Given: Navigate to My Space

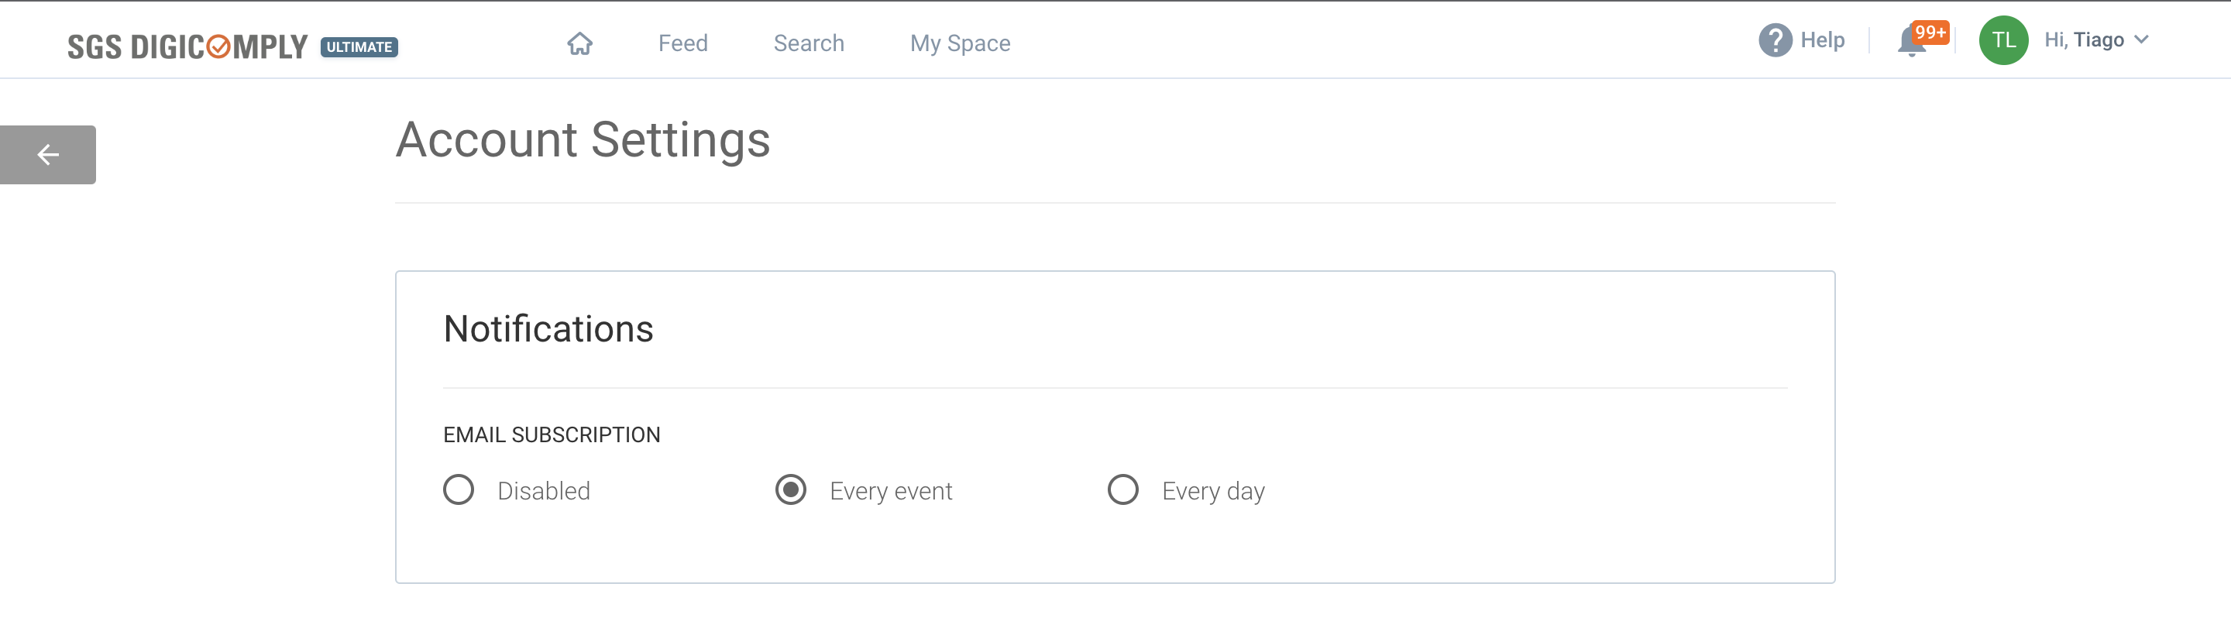Looking at the screenshot, I should [x=960, y=43].
